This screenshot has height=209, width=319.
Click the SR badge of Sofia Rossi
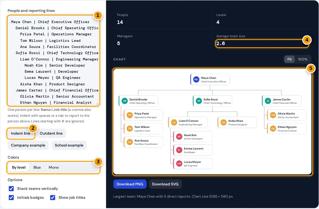[x=199, y=101]
